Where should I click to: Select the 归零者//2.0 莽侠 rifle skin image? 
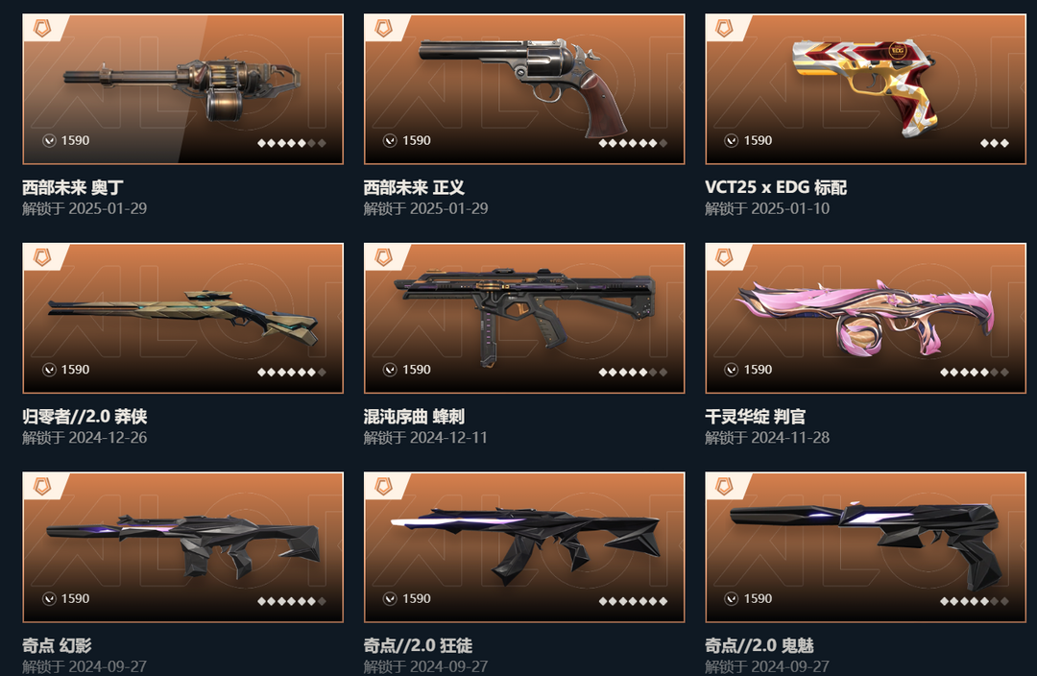pyautogui.click(x=183, y=318)
